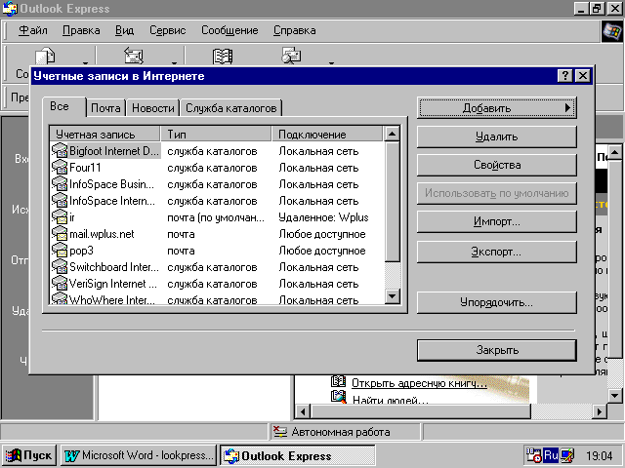Switch to the Все tab

click(x=63, y=106)
